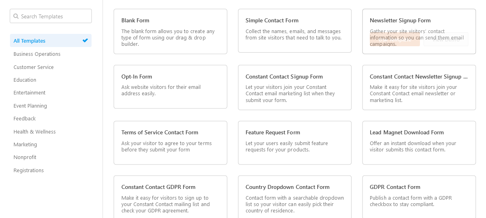Select the Blank Form template card
Screen dimensions: 486x218
[170, 31]
